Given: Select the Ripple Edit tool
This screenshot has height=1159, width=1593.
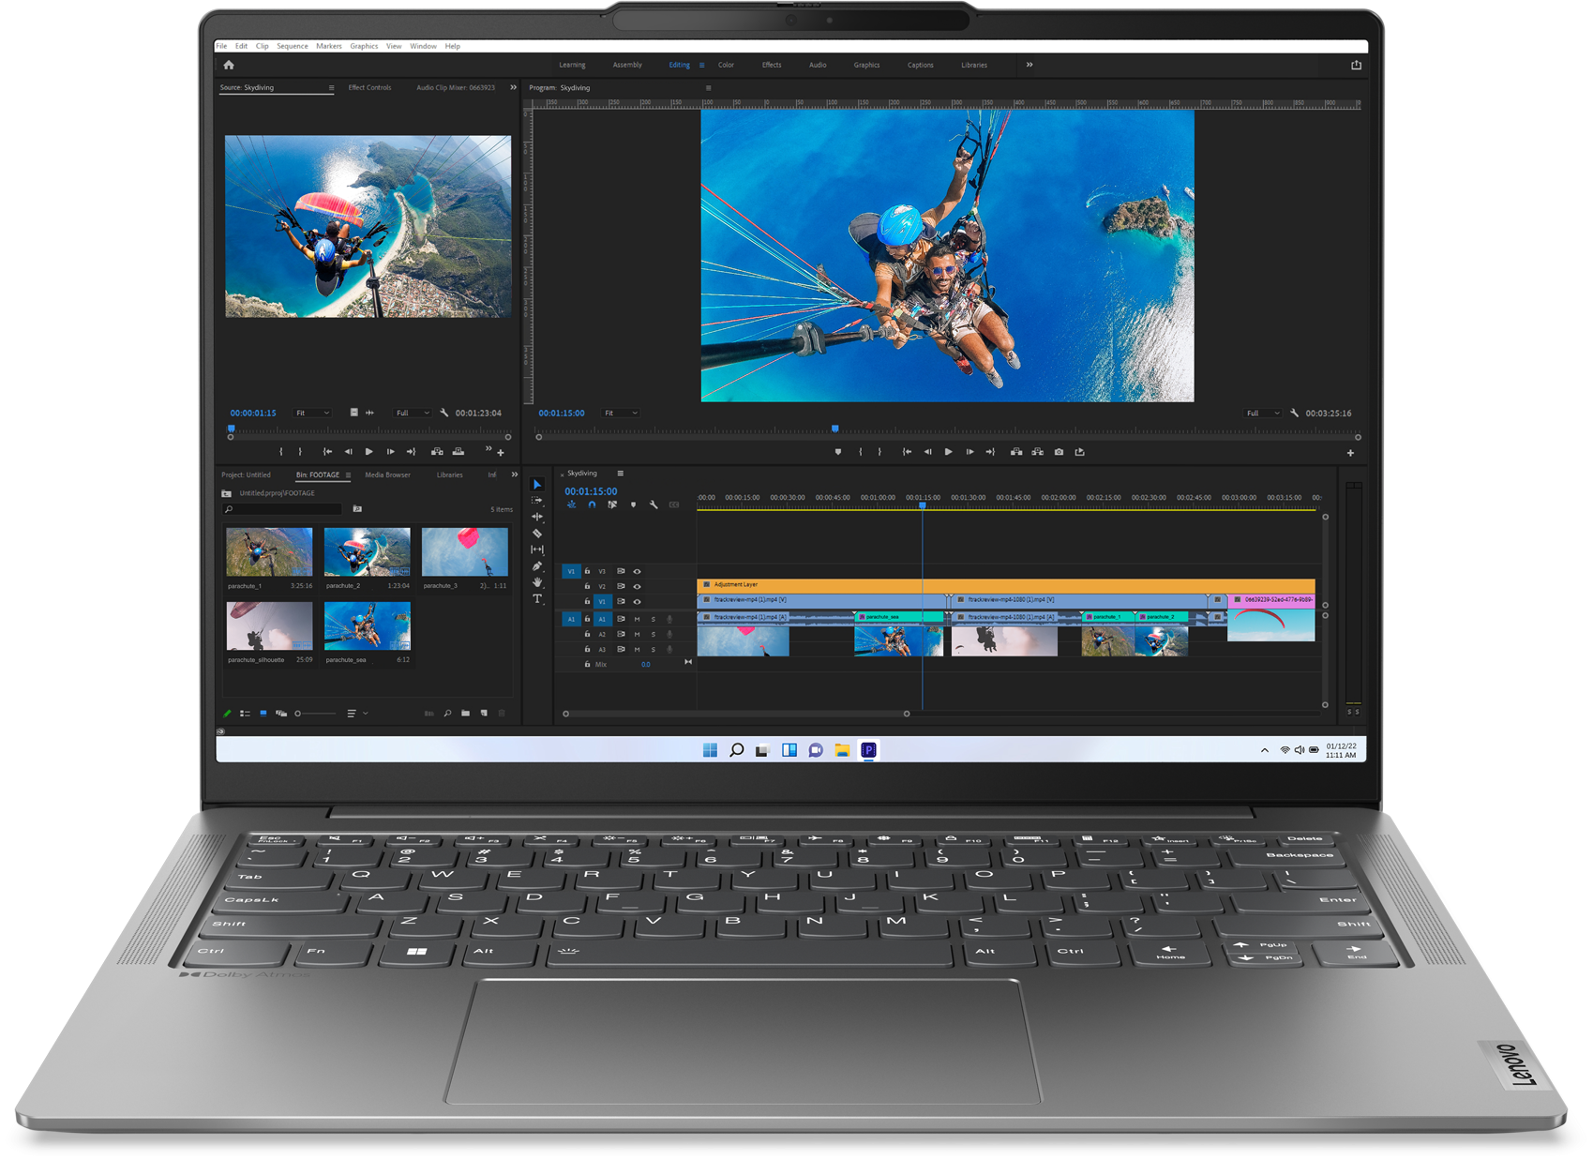Looking at the screenshot, I should [x=537, y=517].
